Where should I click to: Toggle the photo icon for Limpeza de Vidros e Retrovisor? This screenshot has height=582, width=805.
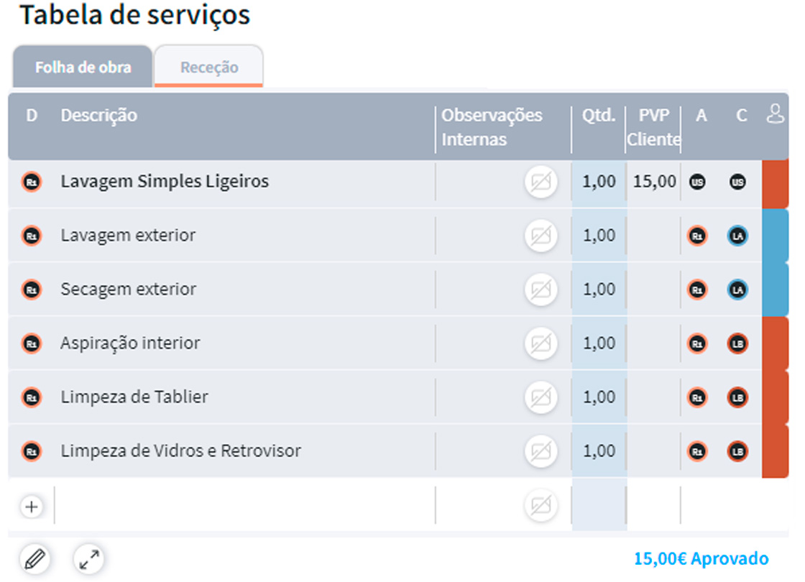[x=540, y=451]
